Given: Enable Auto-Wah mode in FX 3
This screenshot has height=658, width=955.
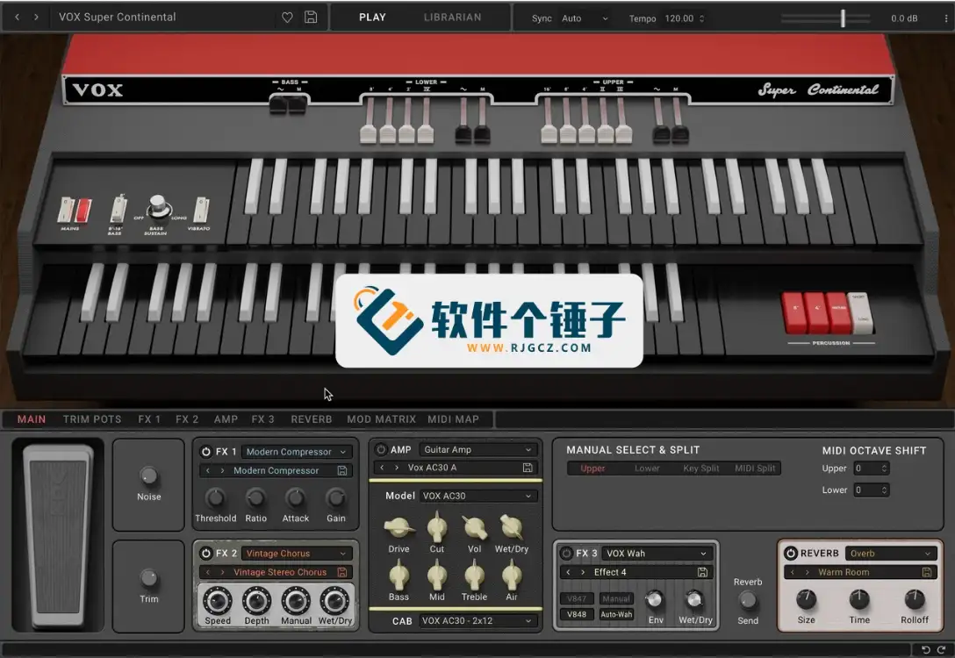Looking at the screenshot, I should pos(616,615).
